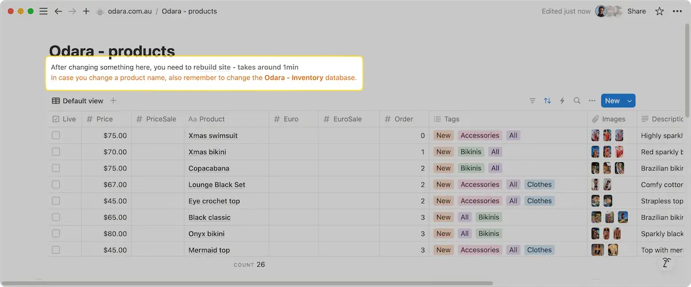Open page options three-dot menu at top right
691x287 pixels.
click(677, 11)
